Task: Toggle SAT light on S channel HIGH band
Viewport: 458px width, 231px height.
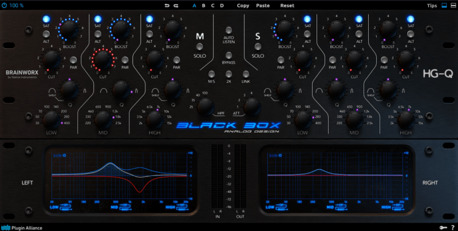Action: tap(410, 19)
